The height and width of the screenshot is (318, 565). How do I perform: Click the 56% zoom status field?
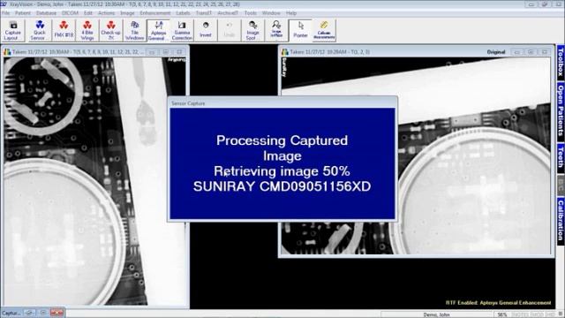coord(502,314)
